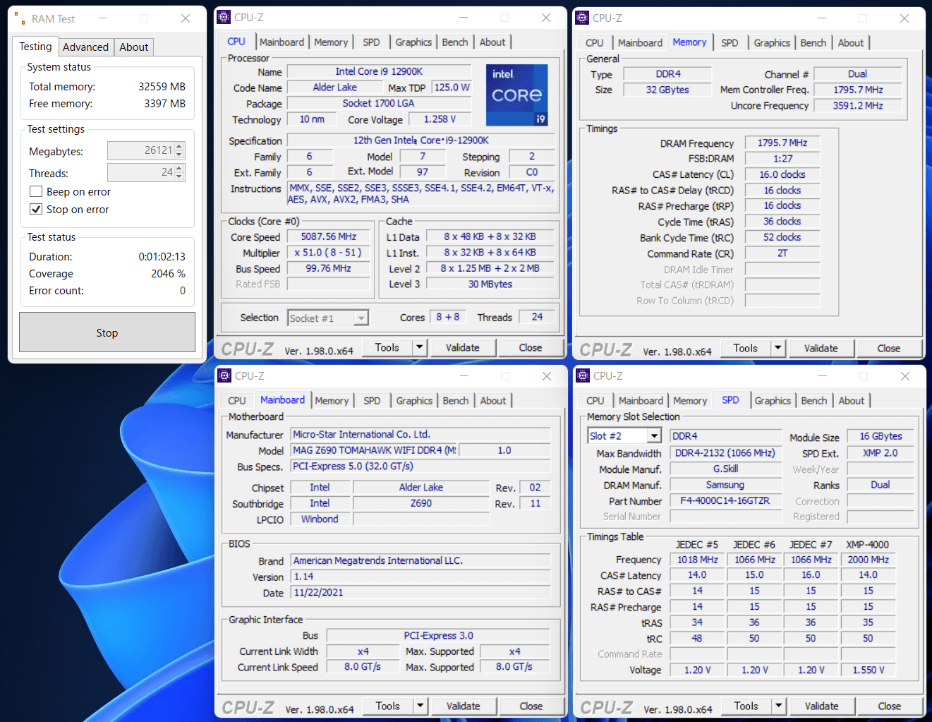932x722 pixels.
Task: Click the Part Number F4-4000C14-16GTZR
Action: coord(725,500)
